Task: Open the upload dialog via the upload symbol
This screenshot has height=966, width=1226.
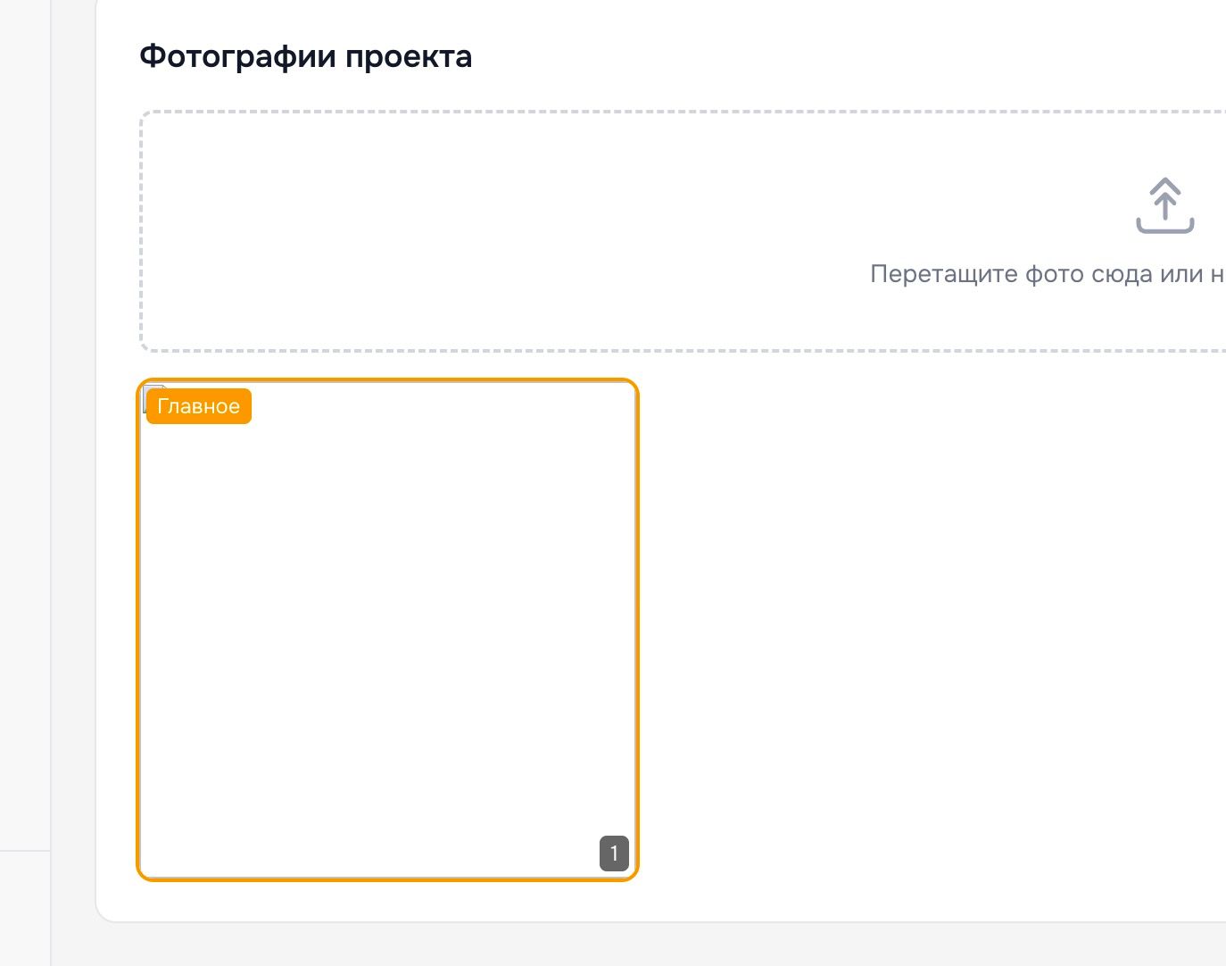Action: pyautogui.click(x=1165, y=205)
